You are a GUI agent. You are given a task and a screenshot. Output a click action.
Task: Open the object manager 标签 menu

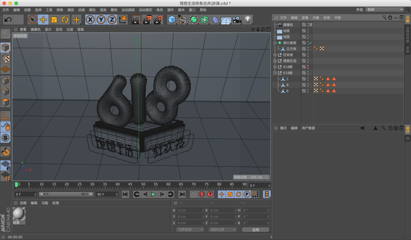click(x=326, y=18)
